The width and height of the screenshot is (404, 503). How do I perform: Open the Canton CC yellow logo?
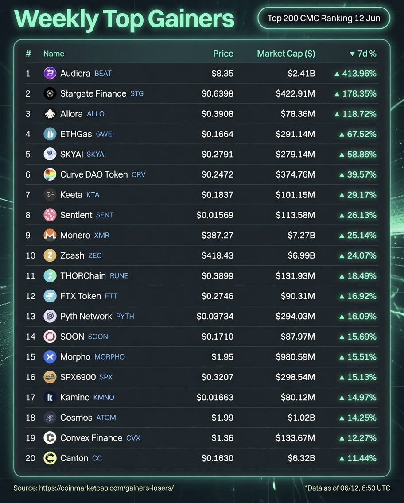pos(50,458)
